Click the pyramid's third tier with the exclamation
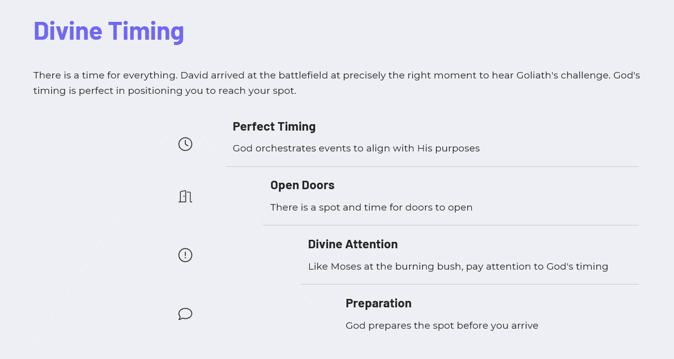The height and width of the screenshot is (359, 674). point(185,254)
